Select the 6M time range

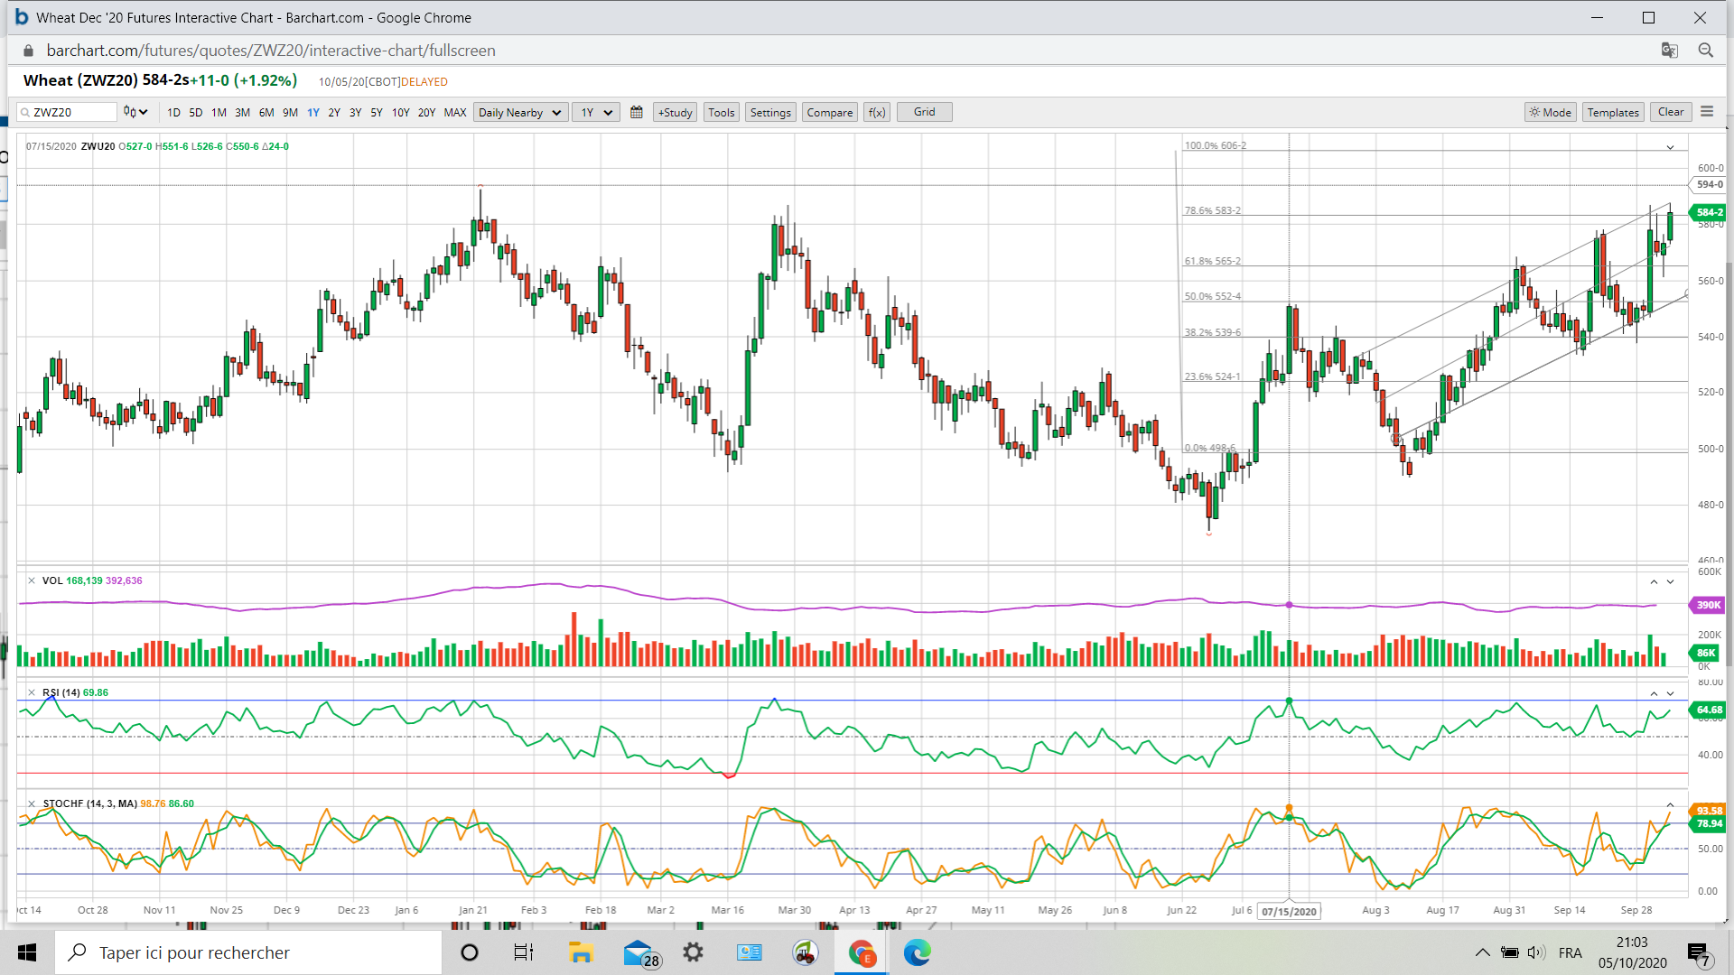coord(266,112)
